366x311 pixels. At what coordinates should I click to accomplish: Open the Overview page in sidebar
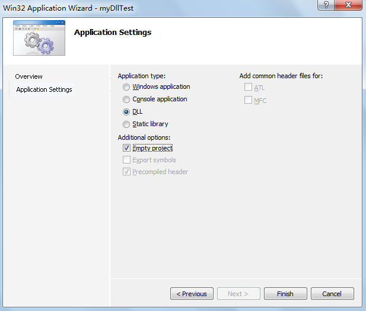click(x=28, y=76)
